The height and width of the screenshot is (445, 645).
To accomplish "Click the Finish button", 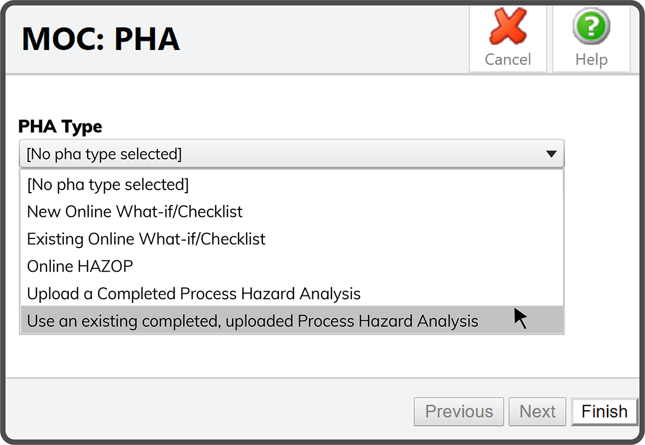I will 604,412.
